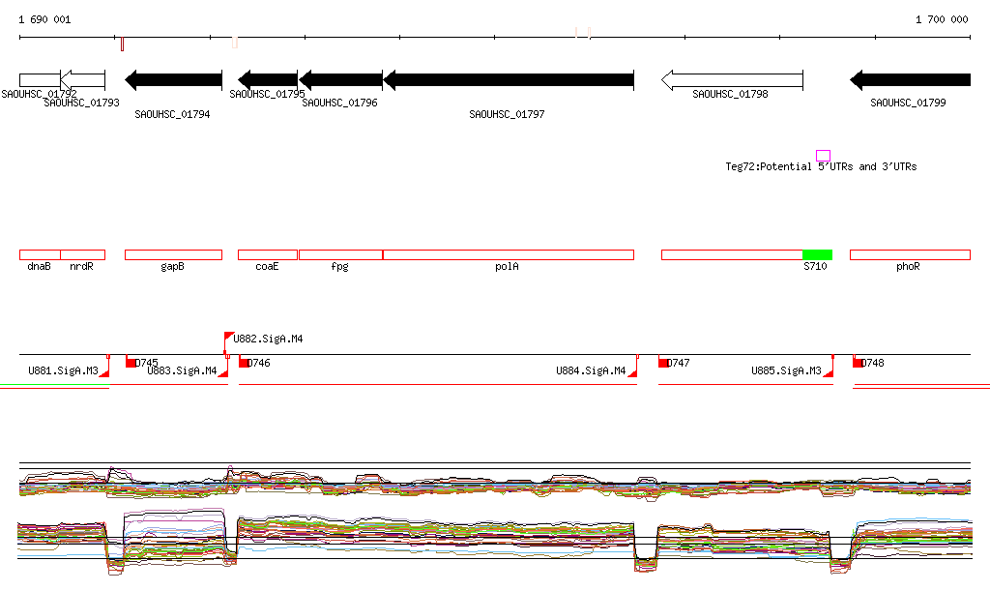Screen dimensions: 990x591
Task: Select the D746 red terminator marker
Action: (243, 363)
